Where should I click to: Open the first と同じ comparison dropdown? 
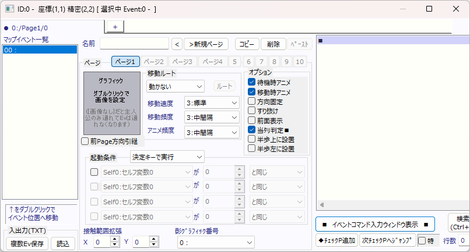277,172
